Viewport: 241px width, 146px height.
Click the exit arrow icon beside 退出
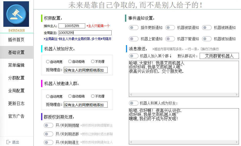(x=8, y=142)
